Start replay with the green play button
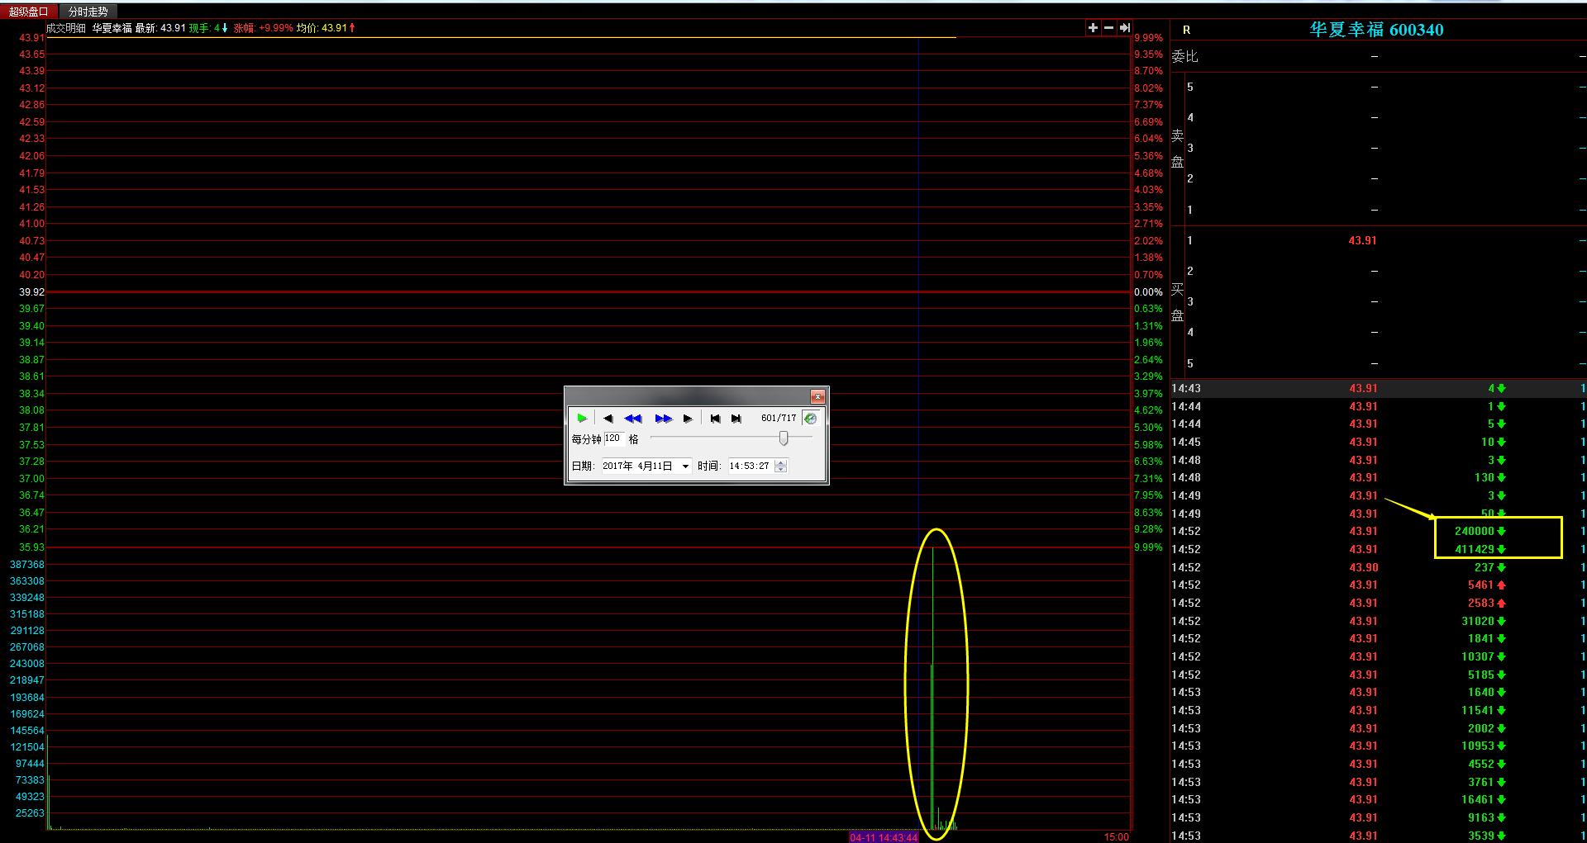This screenshot has width=1587, height=843. click(x=582, y=419)
